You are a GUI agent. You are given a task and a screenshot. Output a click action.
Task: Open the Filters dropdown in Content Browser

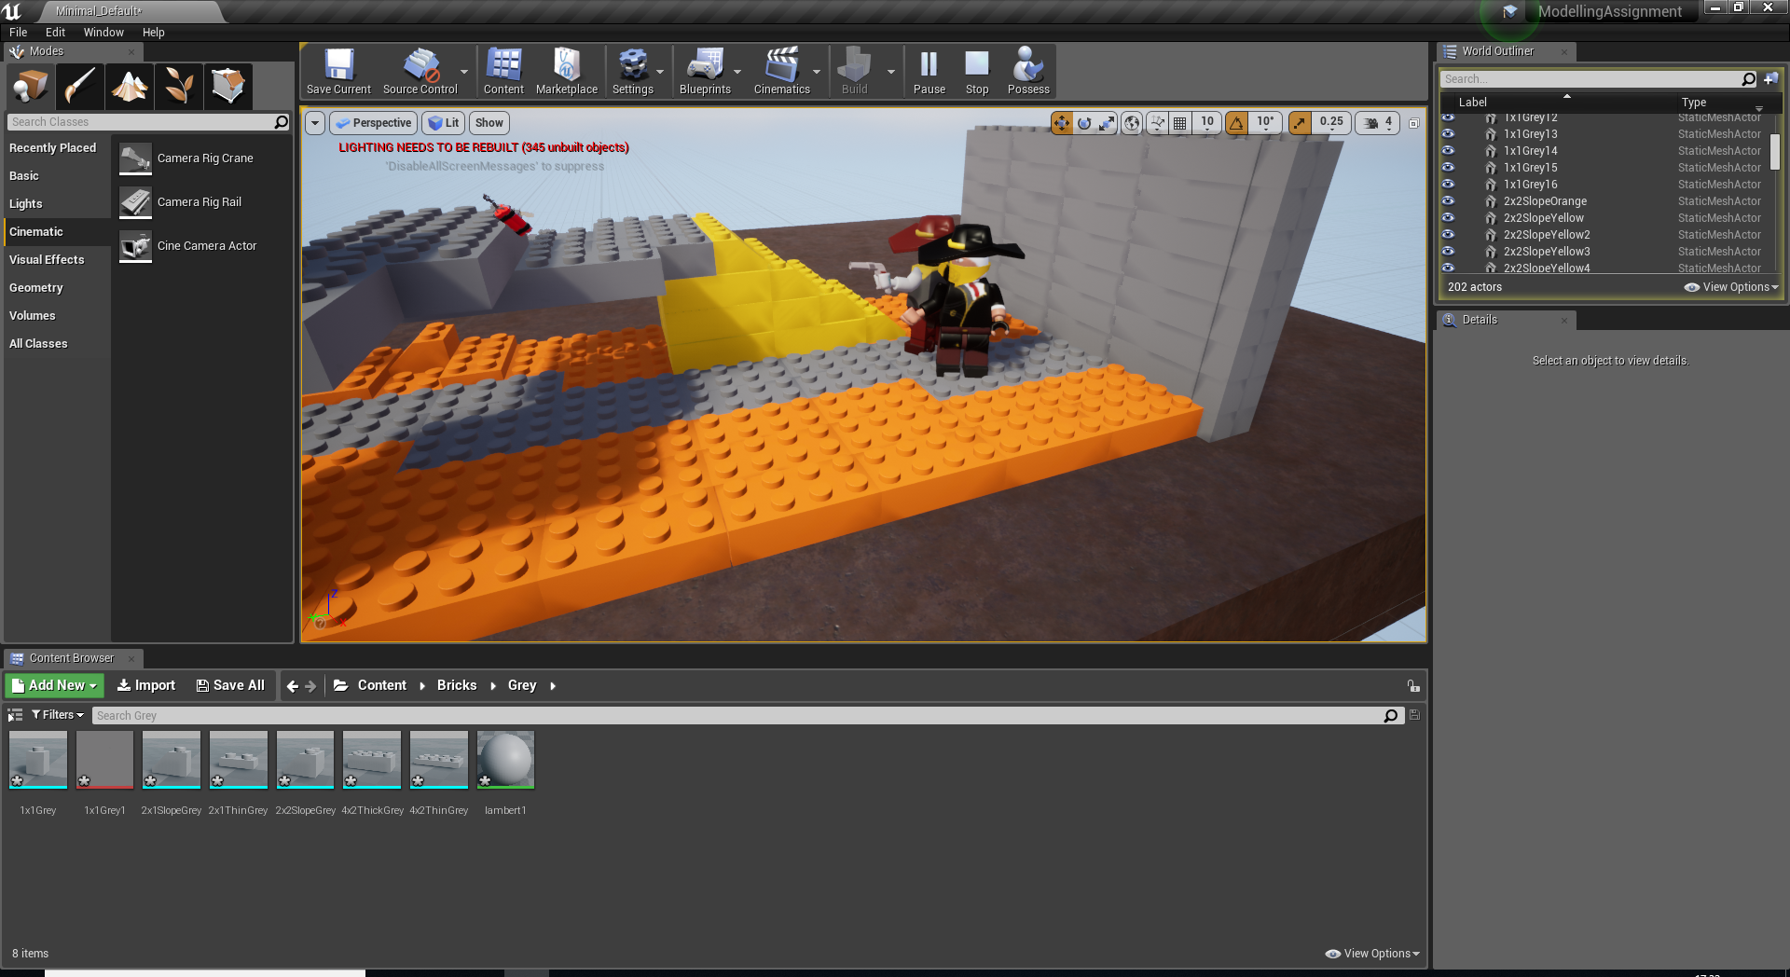pos(57,715)
